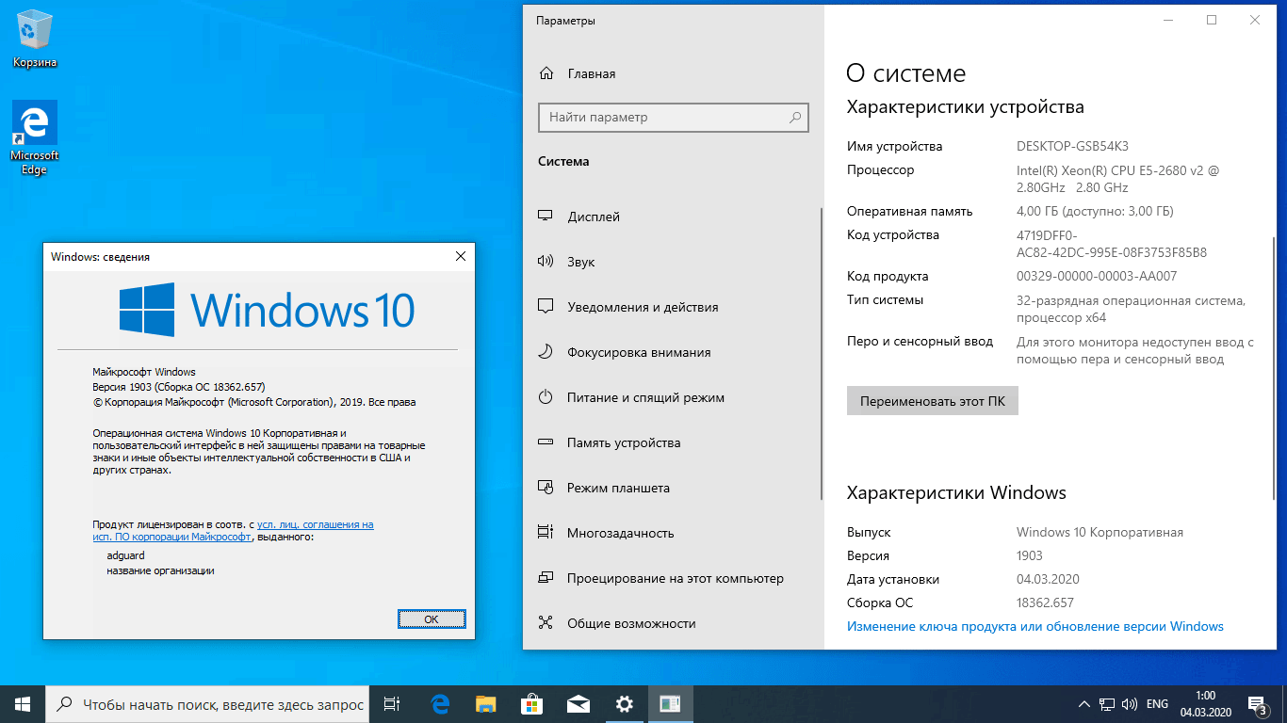Open the volume tray icon
This screenshot has height=723, width=1287.
[x=1130, y=704]
